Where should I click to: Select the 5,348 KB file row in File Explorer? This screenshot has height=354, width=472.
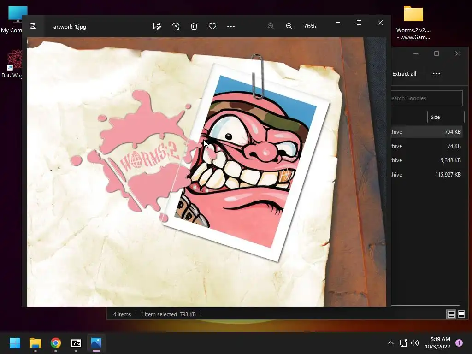tap(427, 160)
